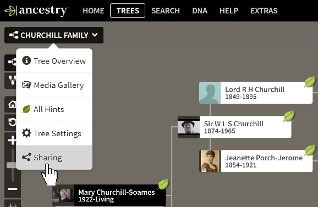The height and width of the screenshot is (207, 318).
Task: Zoom out with the minus icon
Action: [x=12, y=189]
